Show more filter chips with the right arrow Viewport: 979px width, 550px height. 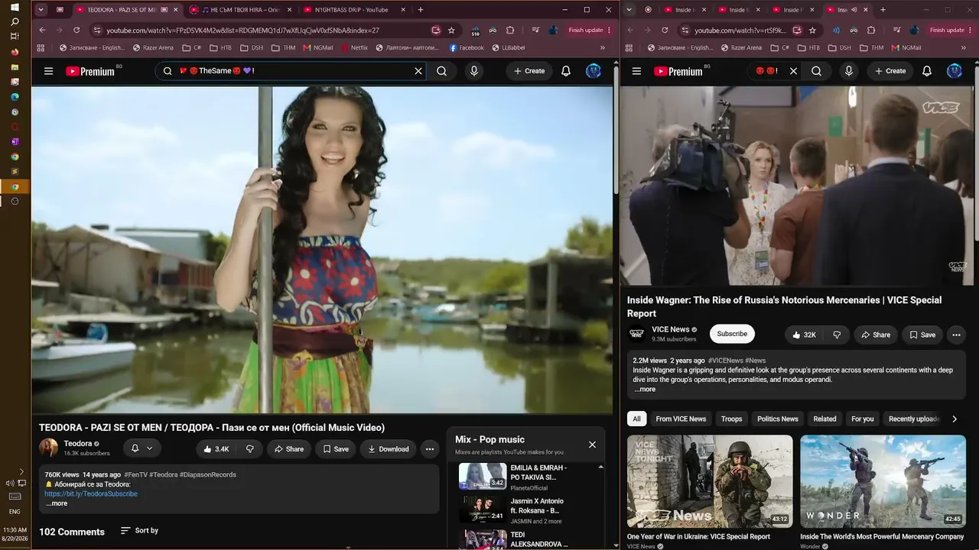tap(955, 419)
